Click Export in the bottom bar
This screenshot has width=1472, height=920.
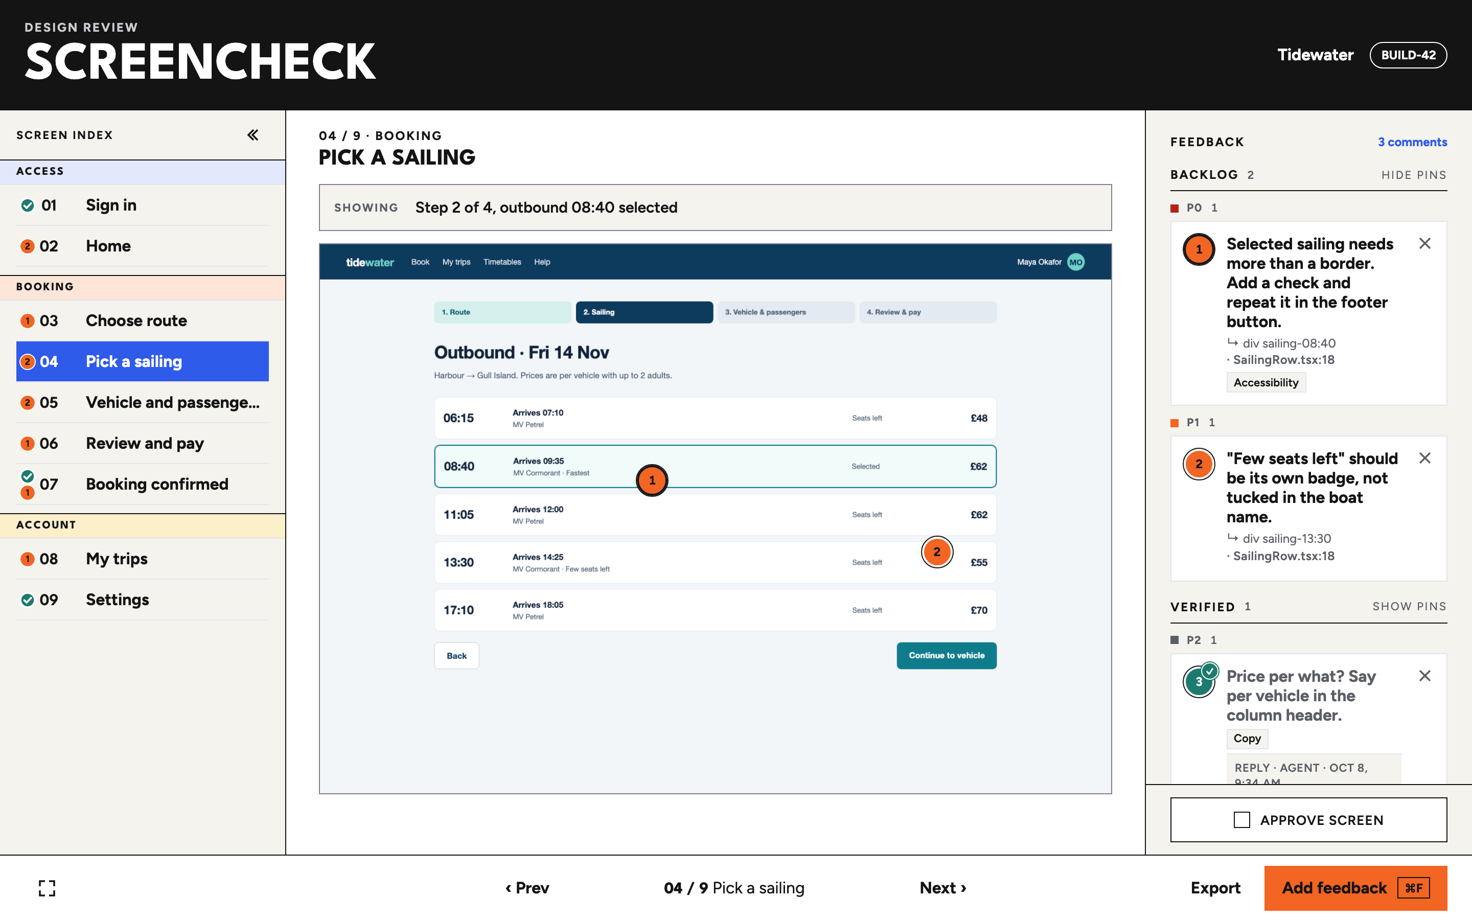[1215, 888]
